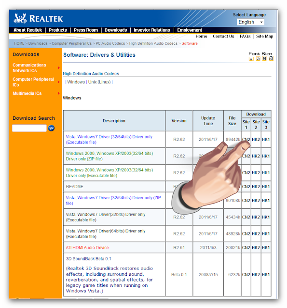Viewport: 287px width, 308px height.
Task: Click the Download Search text field
Action: 29,128
